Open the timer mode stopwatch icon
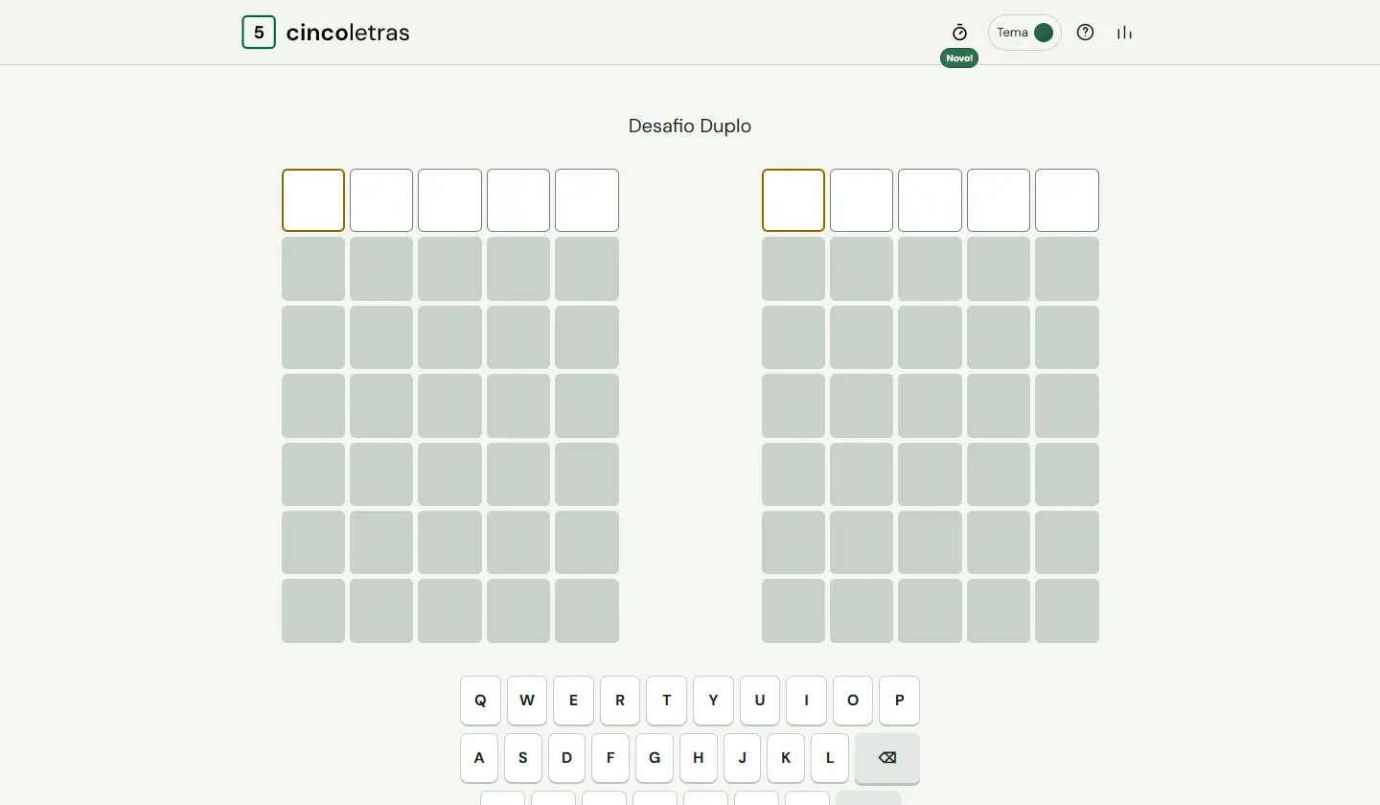The image size is (1380, 805). coord(959,33)
